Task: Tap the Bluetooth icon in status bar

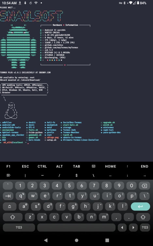Action: (124, 3)
